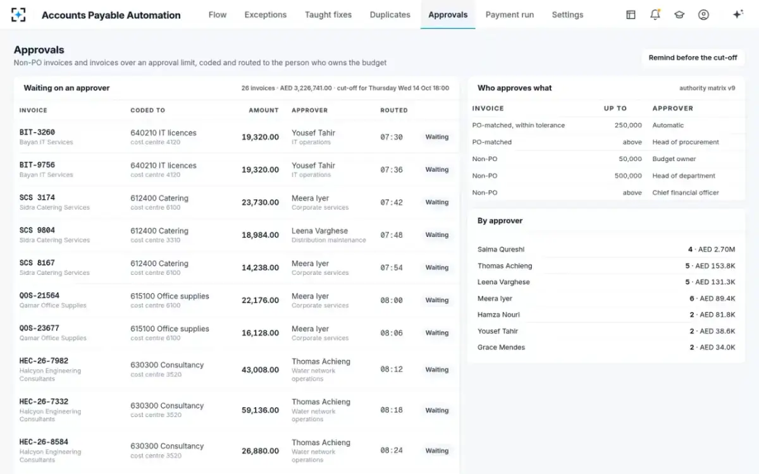Screen dimensions: 759x474
Task: Go to the Payment run tab
Action: coord(510,15)
